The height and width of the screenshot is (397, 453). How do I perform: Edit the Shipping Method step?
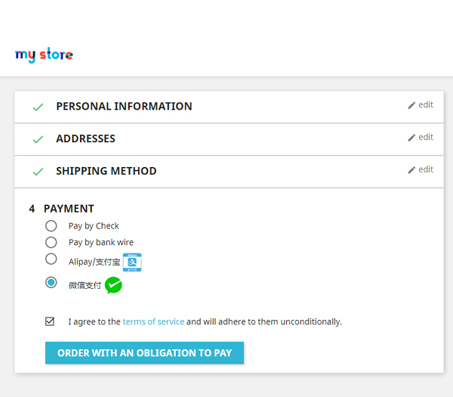(x=421, y=169)
